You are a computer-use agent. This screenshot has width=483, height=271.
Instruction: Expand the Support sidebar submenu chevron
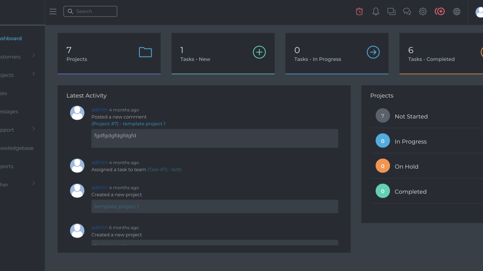point(34,128)
